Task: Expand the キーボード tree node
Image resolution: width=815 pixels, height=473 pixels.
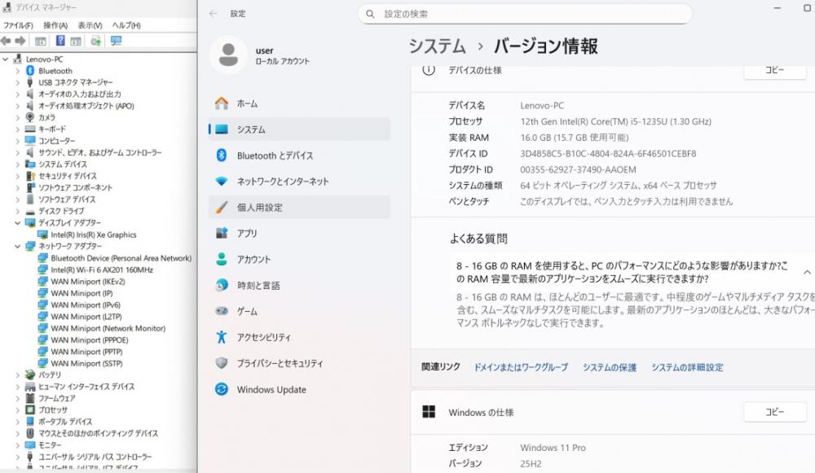Action: tap(18, 129)
